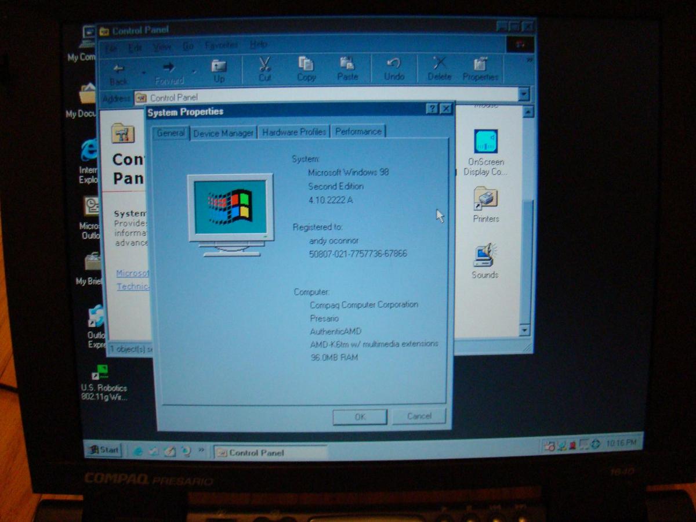Open the Favorites menu in Control Panel
The image size is (696, 522).
[x=221, y=45]
